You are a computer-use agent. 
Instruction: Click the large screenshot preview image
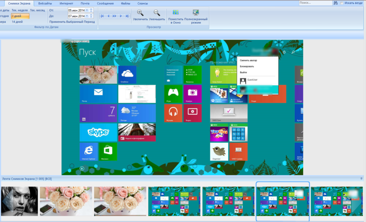[182, 108]
